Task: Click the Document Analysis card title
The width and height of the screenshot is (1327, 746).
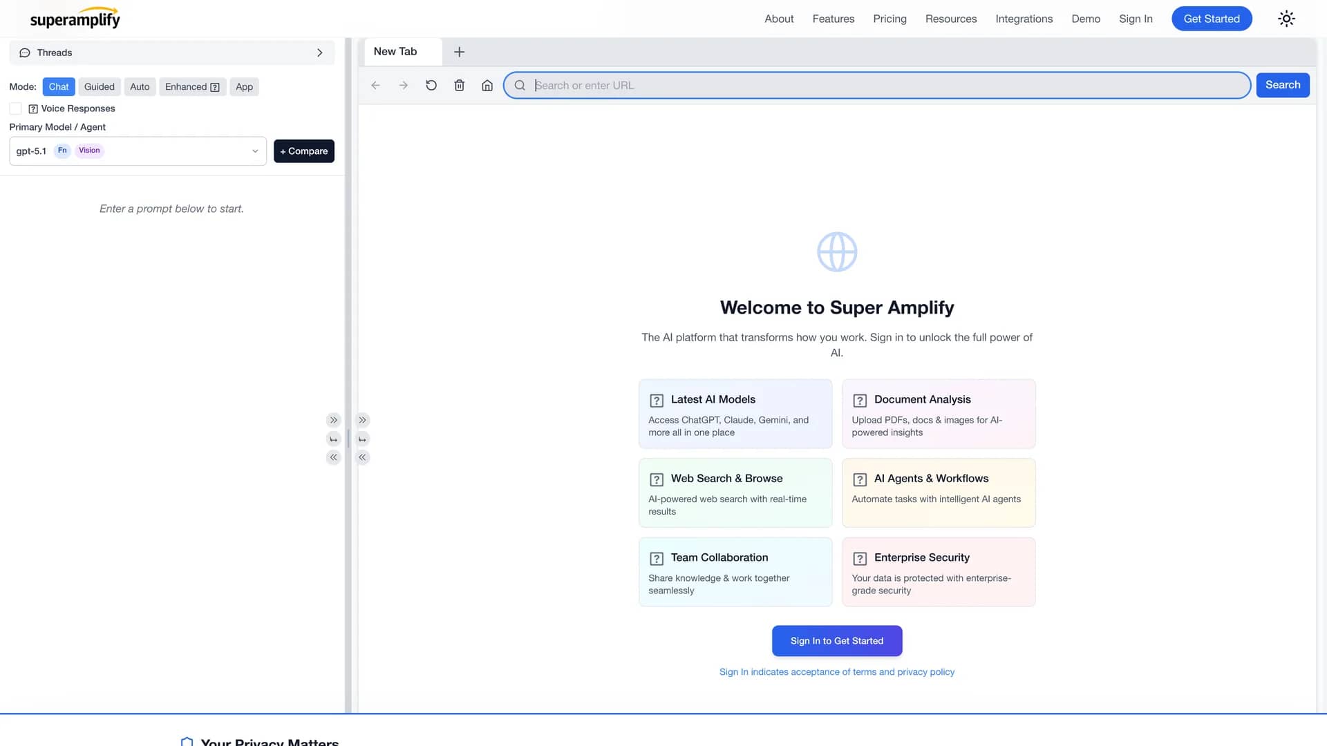Action: 922,399
